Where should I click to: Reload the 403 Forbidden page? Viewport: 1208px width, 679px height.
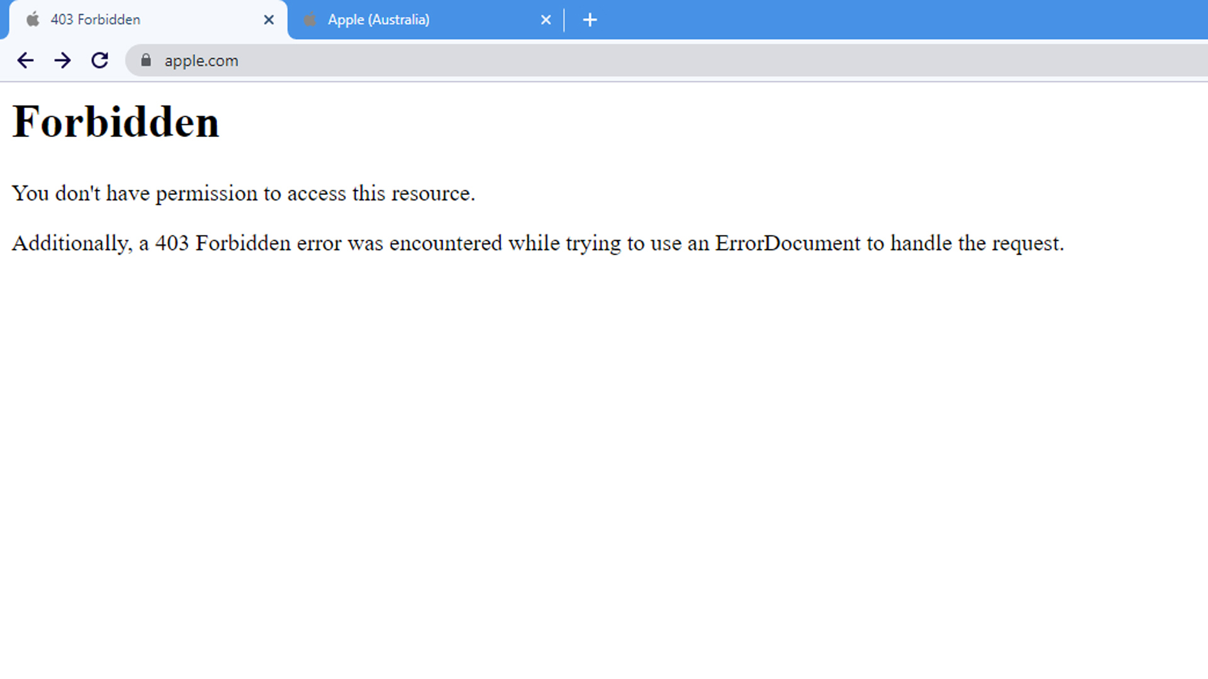99,60
